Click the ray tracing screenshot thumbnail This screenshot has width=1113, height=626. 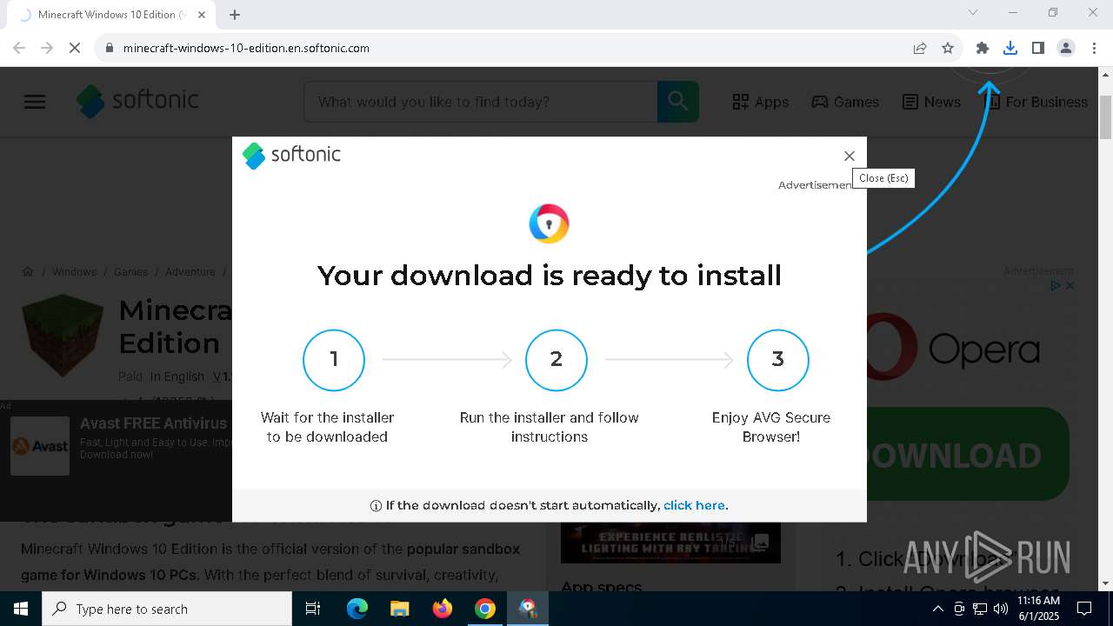click(x=670, y=543)
